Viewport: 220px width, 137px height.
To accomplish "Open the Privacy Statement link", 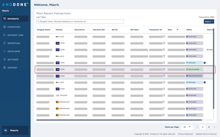I will point(185,134).
